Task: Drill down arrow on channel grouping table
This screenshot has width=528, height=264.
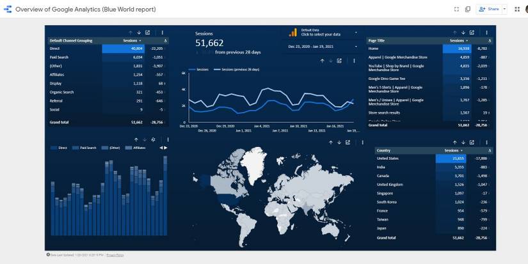Action: pyautogui.click(x=139, y=33)
